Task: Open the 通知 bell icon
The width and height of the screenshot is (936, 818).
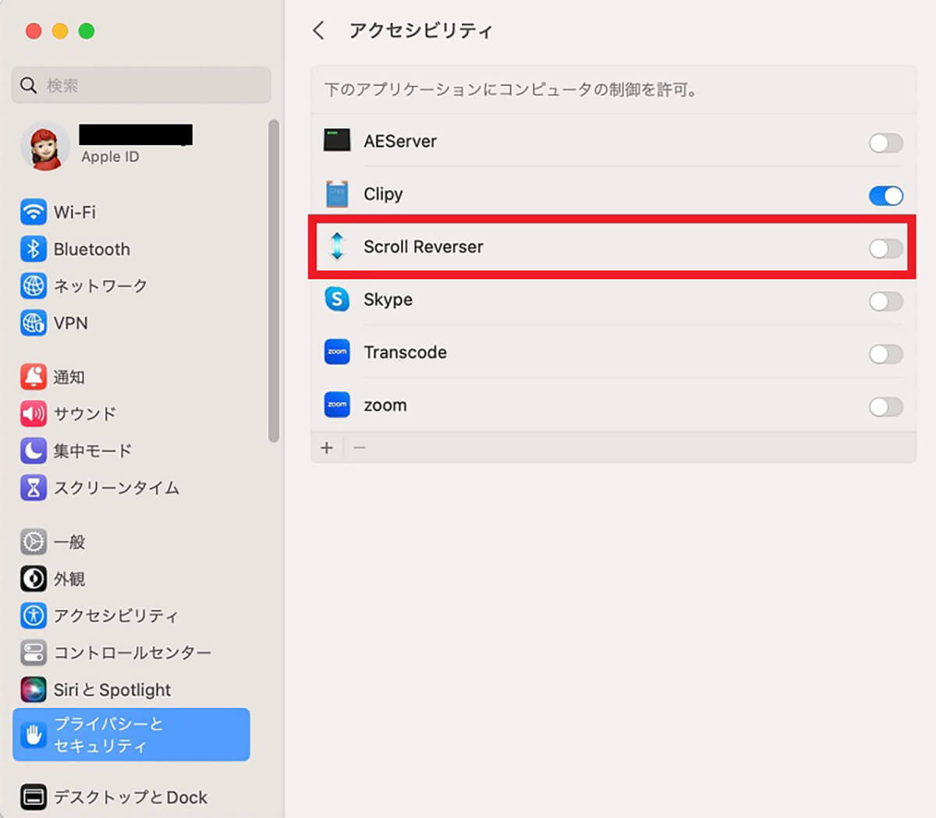Action: 34,377
